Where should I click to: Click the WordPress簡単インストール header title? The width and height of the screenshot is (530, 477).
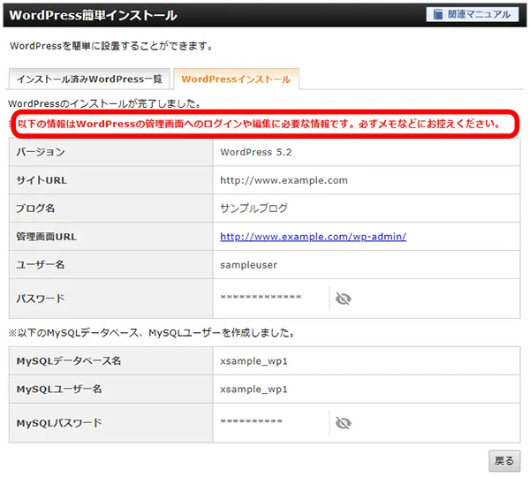coord(93,15)
